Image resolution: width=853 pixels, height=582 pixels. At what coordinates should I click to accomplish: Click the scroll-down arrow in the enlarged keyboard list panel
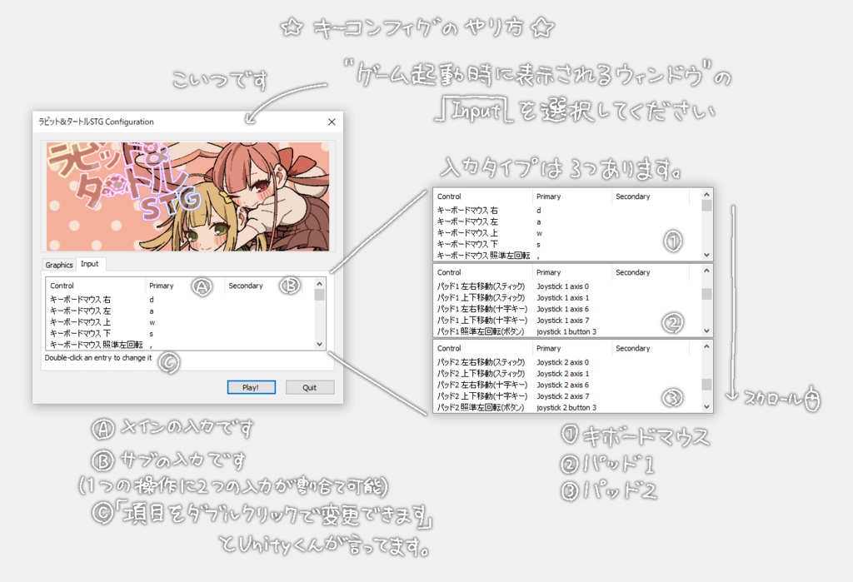706,255
